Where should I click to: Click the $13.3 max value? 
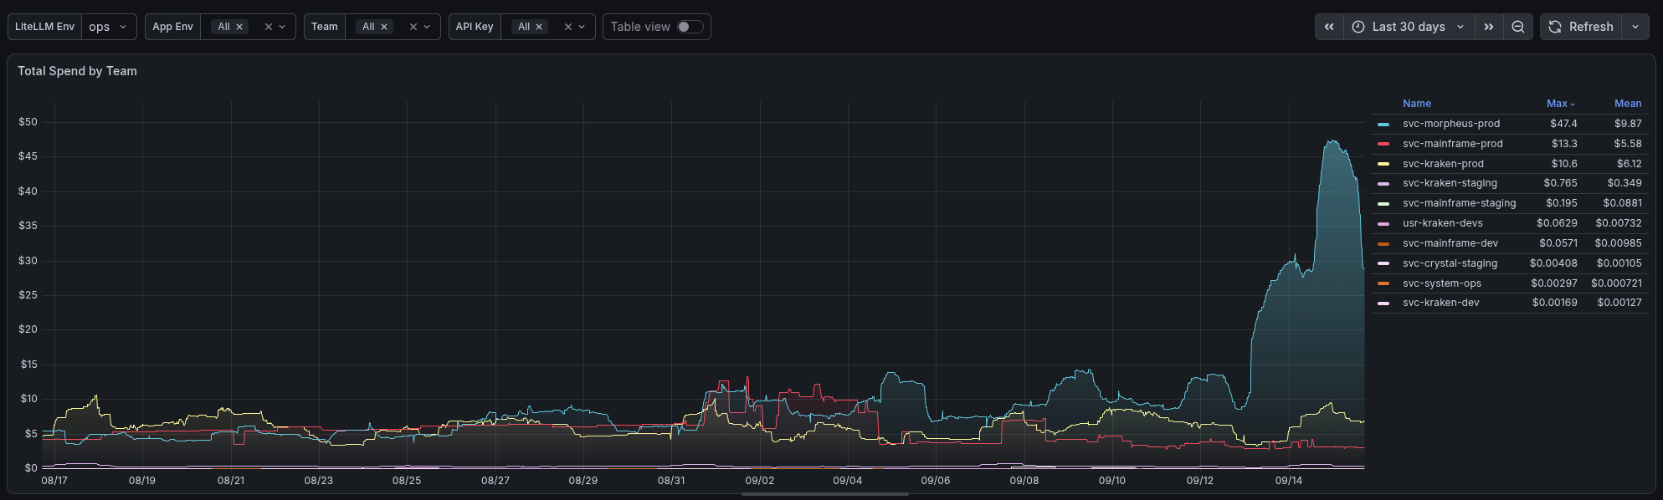pyautogui.click(x=1564, y=144)
